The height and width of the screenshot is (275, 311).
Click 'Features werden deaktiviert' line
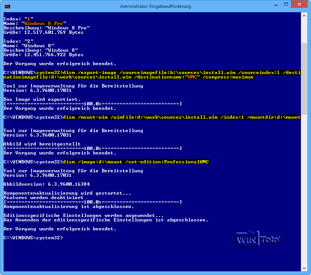(43, 198)
